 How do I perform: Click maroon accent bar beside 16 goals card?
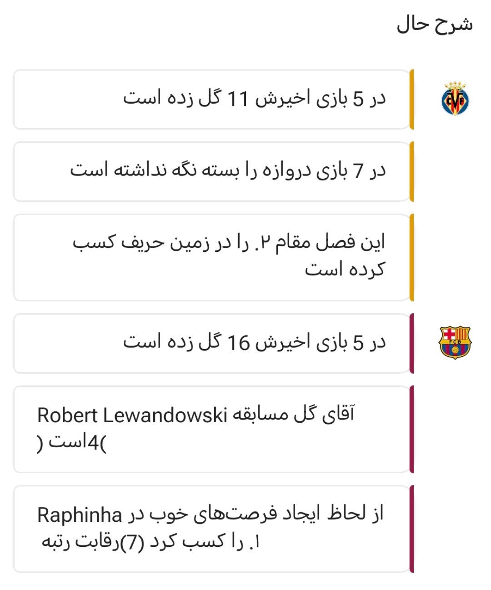point(412,343)
